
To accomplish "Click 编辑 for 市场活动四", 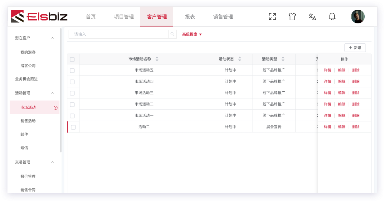I will (x=342, y=81).
